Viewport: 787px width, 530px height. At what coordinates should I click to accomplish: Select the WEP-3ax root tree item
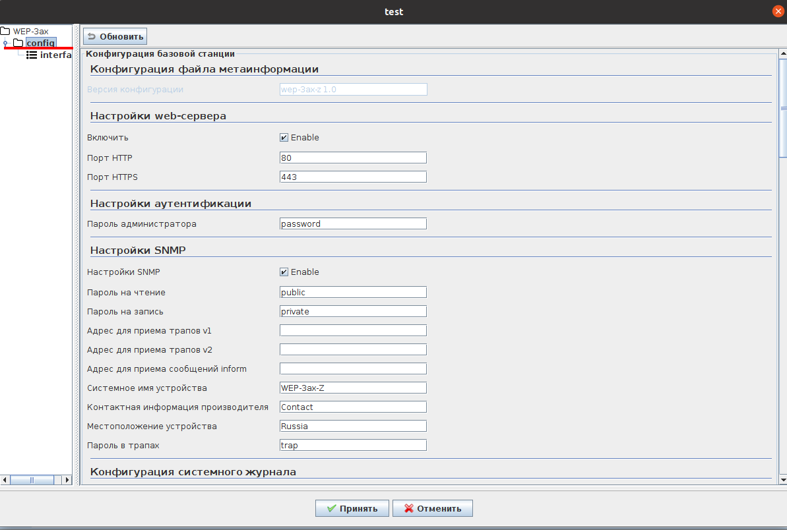(30, 31)
